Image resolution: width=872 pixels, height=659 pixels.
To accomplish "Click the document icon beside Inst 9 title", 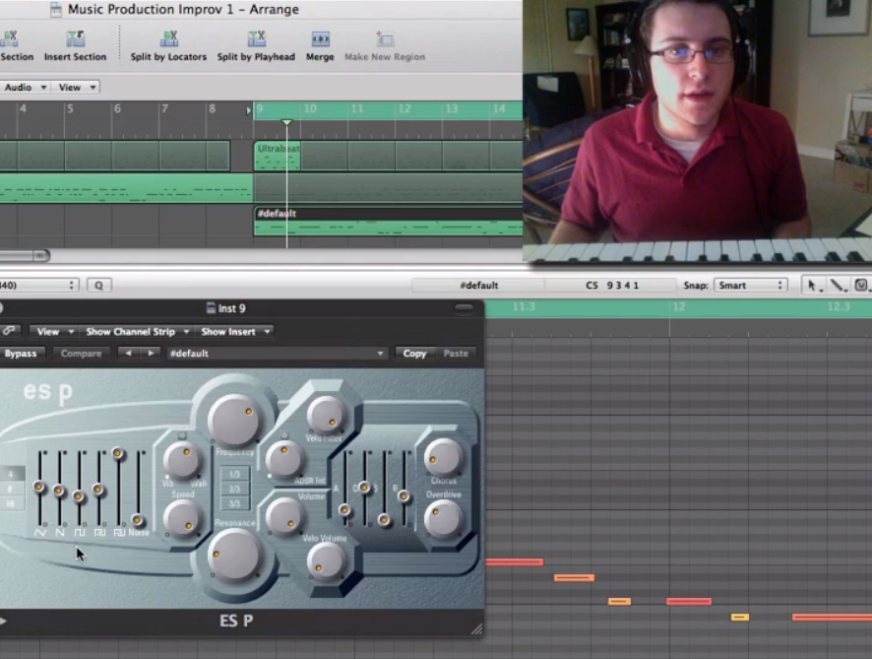I will 211,307.
